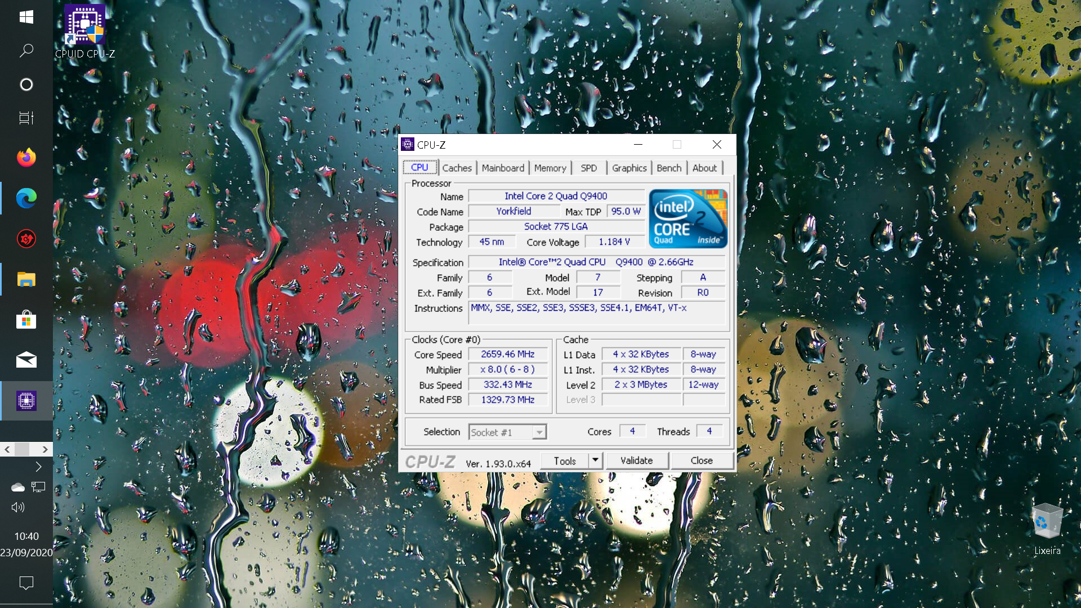This screenshot has height=608, width=1081.
Task: Open the clock showing 10:40
Action: point(26,537)
